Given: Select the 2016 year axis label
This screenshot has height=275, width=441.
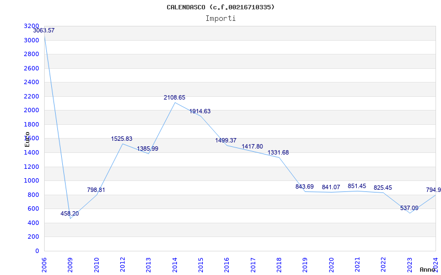Looking at the screenshot, I should (227, 265).
